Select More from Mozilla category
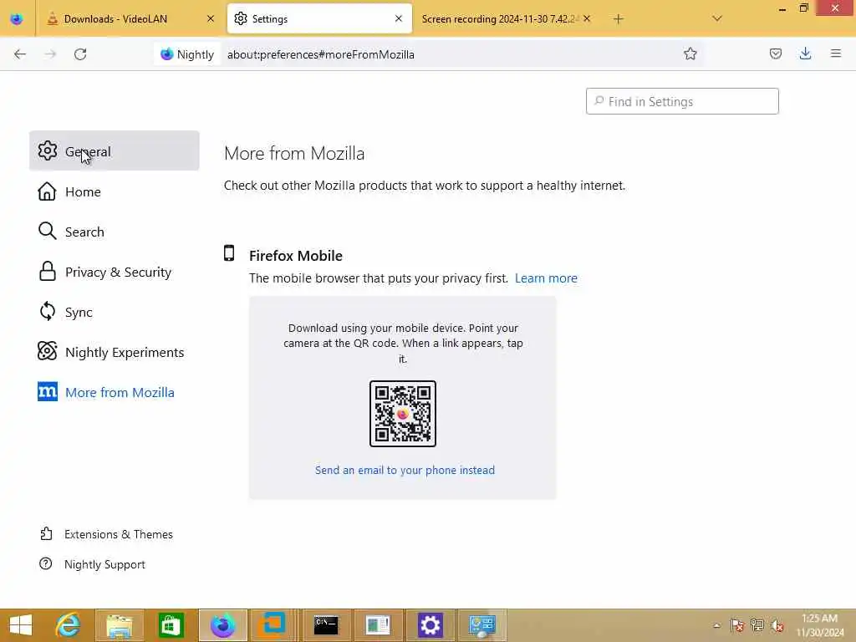The width and height of the screenshot is (856, 642). point(114,392)
